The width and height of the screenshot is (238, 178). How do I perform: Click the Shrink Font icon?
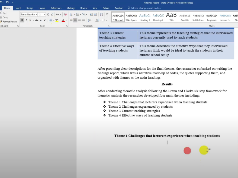pos(52,15)
